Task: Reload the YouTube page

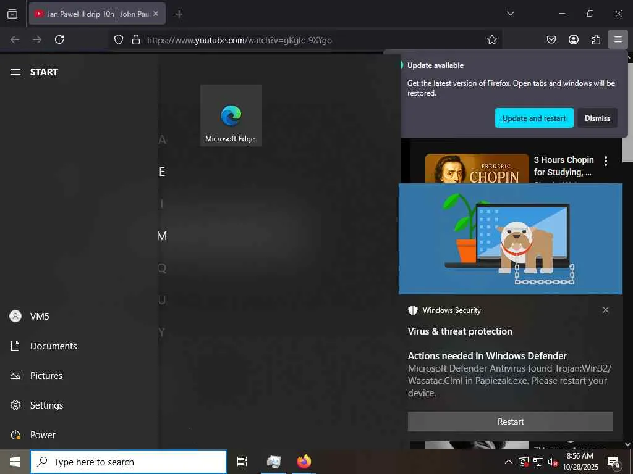Action: tap(59, 39)
